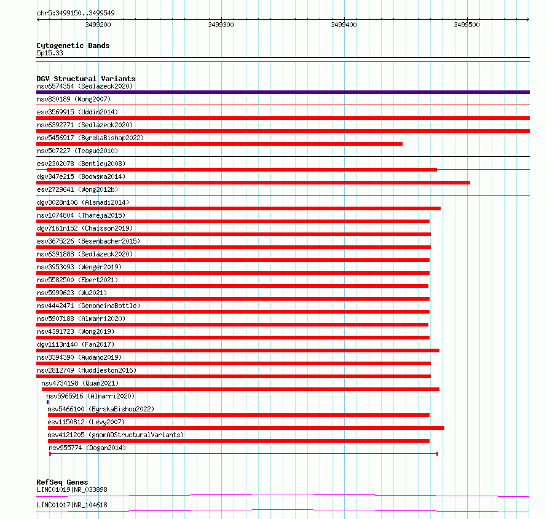Click the chr5:3499150..3499549 region label
The height and width of the screenshot is (519, 547).
coord(76,13)
